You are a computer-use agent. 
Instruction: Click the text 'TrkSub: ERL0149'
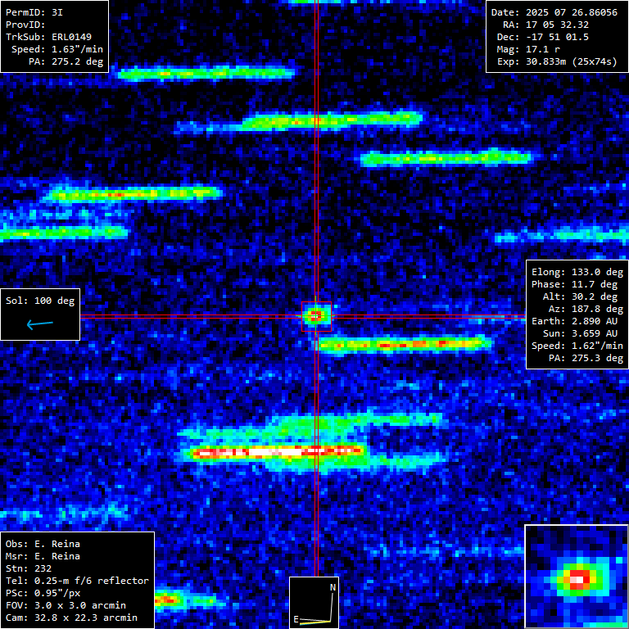click(x=48, y=37)
